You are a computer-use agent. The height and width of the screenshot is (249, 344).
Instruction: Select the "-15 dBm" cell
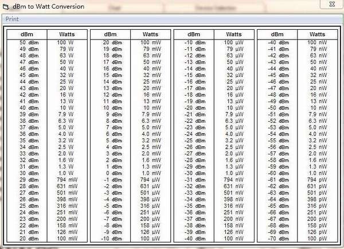tap(195, 75)
